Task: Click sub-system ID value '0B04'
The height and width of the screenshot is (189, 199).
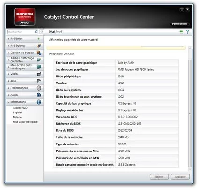Action: tap(120, 90)
